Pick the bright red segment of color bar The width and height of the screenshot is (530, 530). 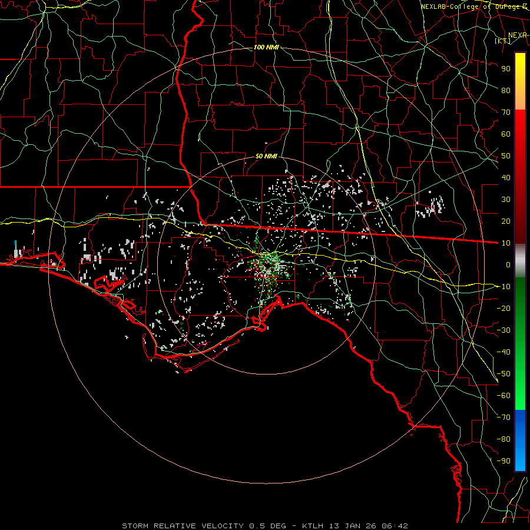(x=520, y=124)
